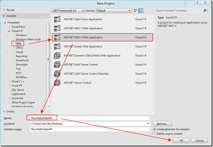Click the project Name input field
The height and width of the screenshot is (147, 213).
[90, 118]
